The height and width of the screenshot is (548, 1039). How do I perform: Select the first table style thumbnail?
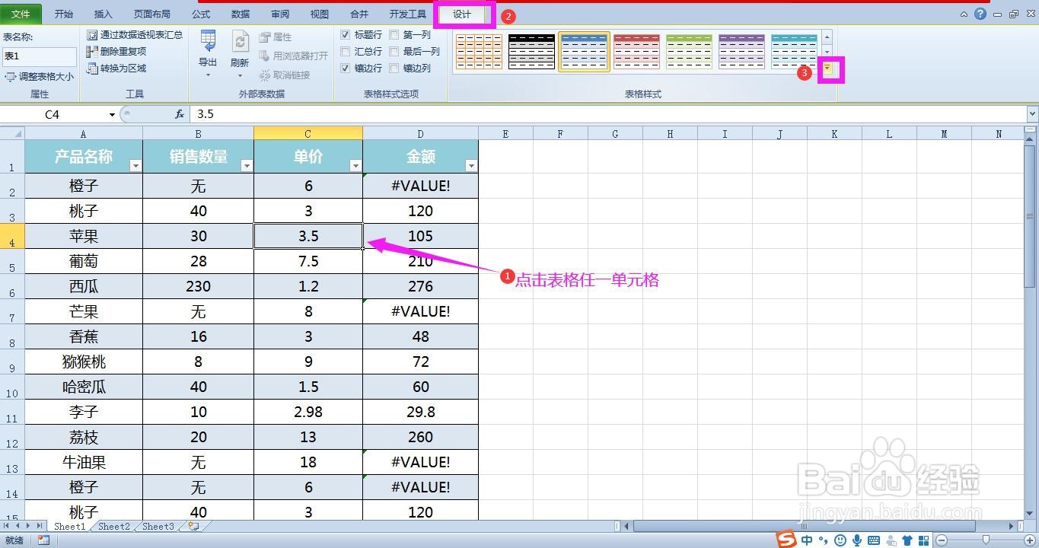(478, 51)
